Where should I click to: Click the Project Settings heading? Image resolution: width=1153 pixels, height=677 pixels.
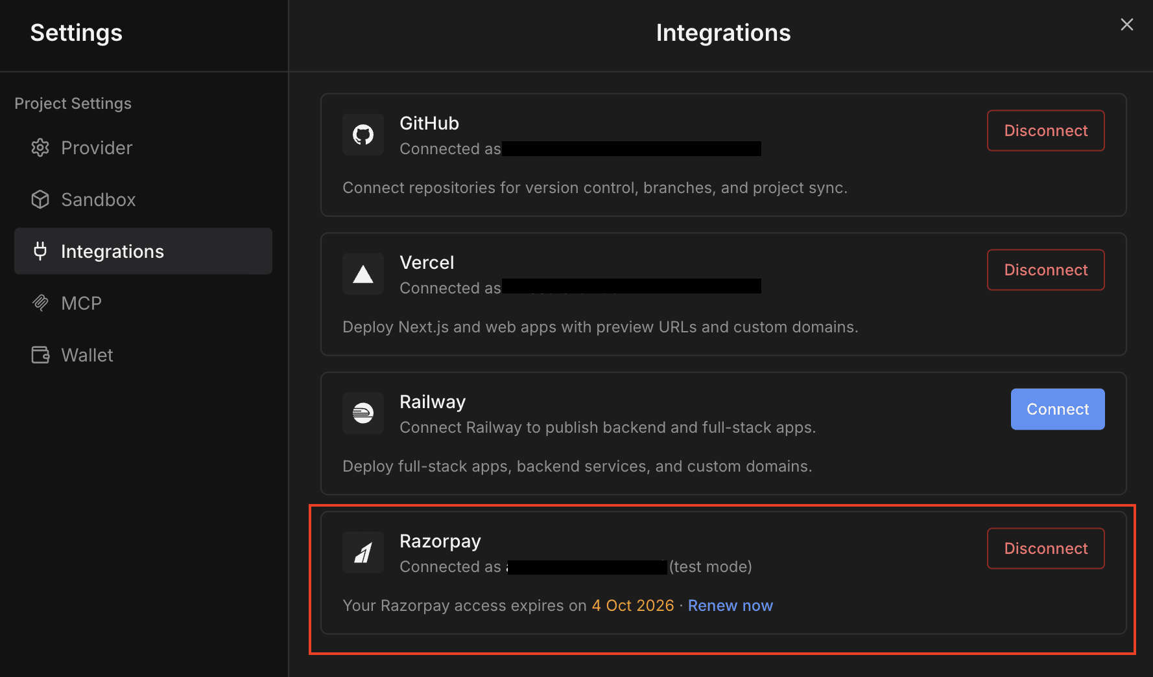point(73,104)
